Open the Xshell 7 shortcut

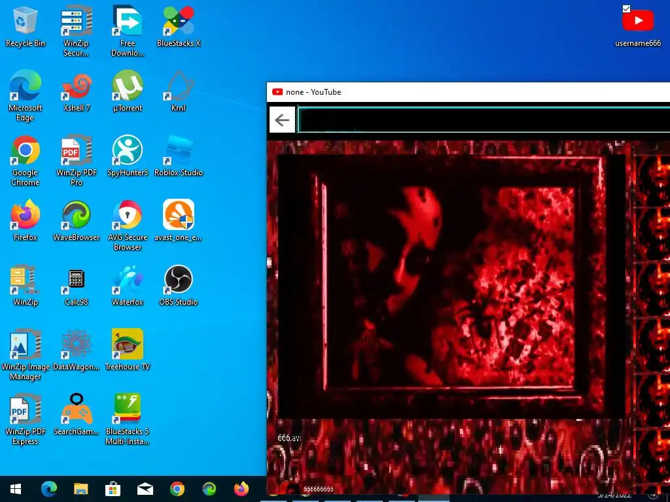pyautogui.click(x=76, y=92)
